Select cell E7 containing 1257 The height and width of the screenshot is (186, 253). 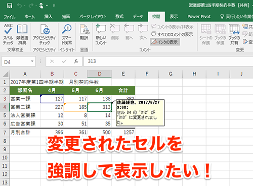click(x=123, y=133)
